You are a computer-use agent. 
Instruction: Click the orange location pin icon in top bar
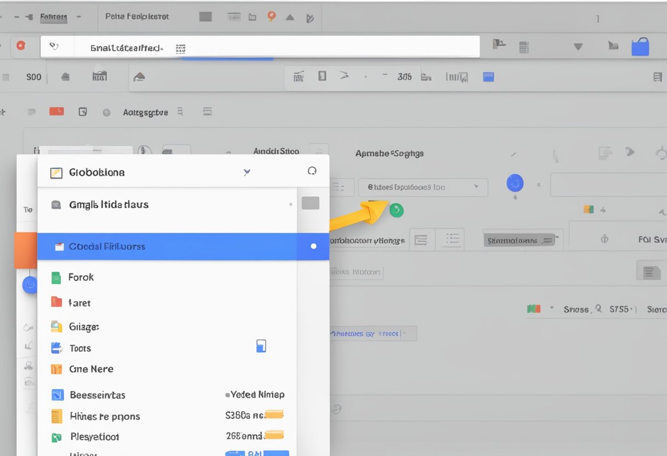271,16
